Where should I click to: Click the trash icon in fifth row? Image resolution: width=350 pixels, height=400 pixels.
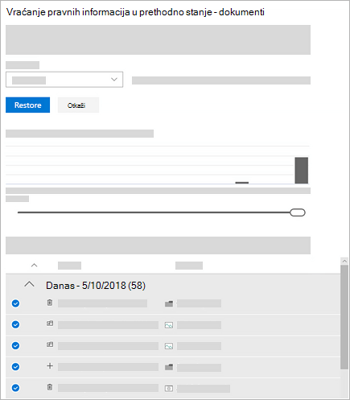pos(50,387)
